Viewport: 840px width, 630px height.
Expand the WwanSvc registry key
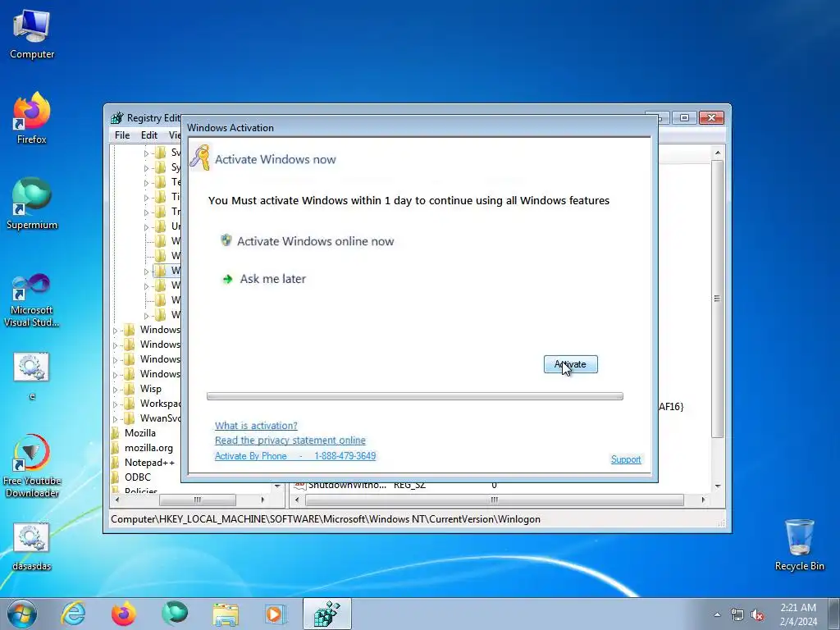115,419
